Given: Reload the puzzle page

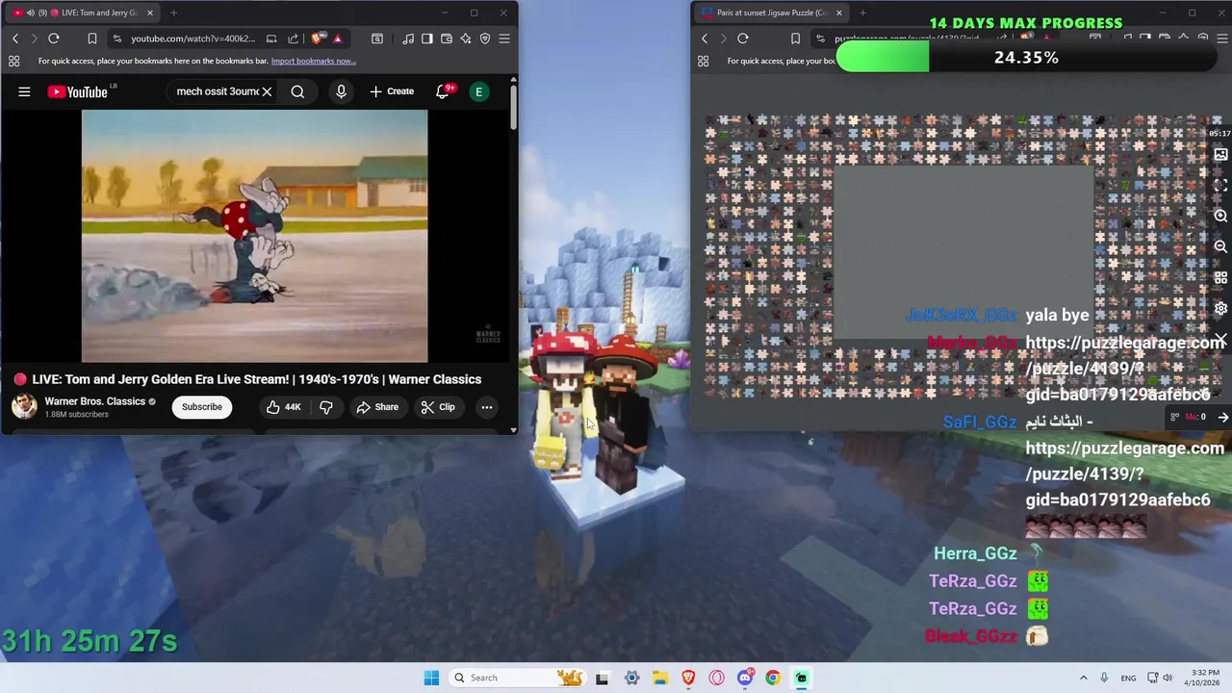Looking at the screenshot, I should point(743,38).
